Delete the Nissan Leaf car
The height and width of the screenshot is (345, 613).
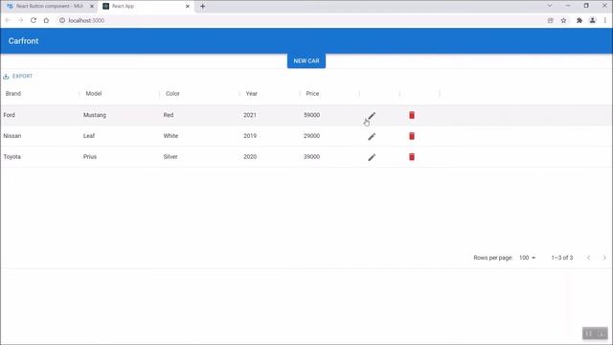click(x=412, y=136)
